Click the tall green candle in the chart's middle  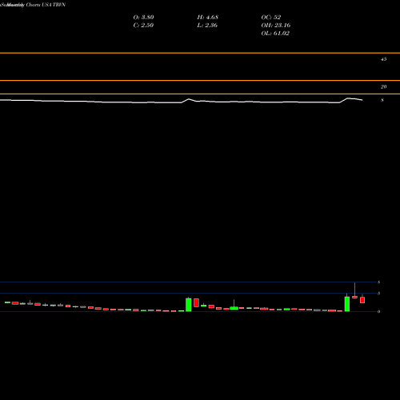pyautogui.click(x=189, y=305)
